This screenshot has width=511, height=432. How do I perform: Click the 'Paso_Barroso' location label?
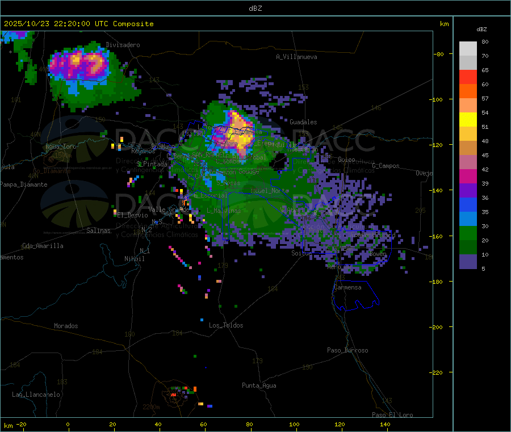(347, 350)
